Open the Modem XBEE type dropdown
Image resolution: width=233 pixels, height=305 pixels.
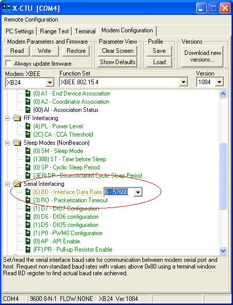50,83
